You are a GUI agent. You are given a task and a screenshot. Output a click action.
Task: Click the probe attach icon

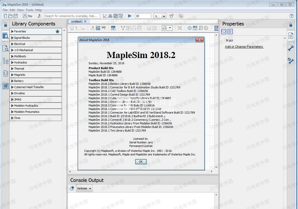(92, 28)
